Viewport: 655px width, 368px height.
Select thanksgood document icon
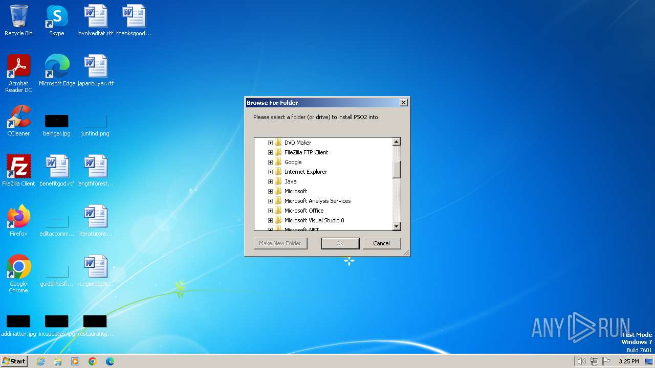tap(134, 20)
